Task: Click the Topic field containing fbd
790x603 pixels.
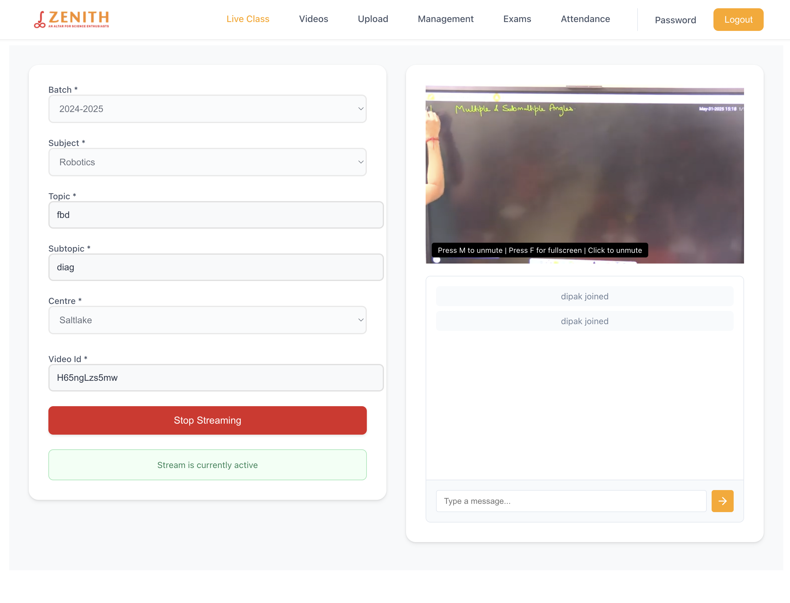Action: pos(216,215)
